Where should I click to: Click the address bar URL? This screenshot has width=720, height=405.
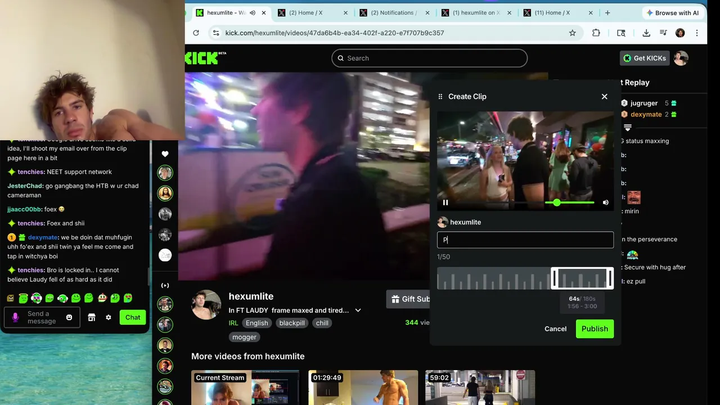coord(335,33)
